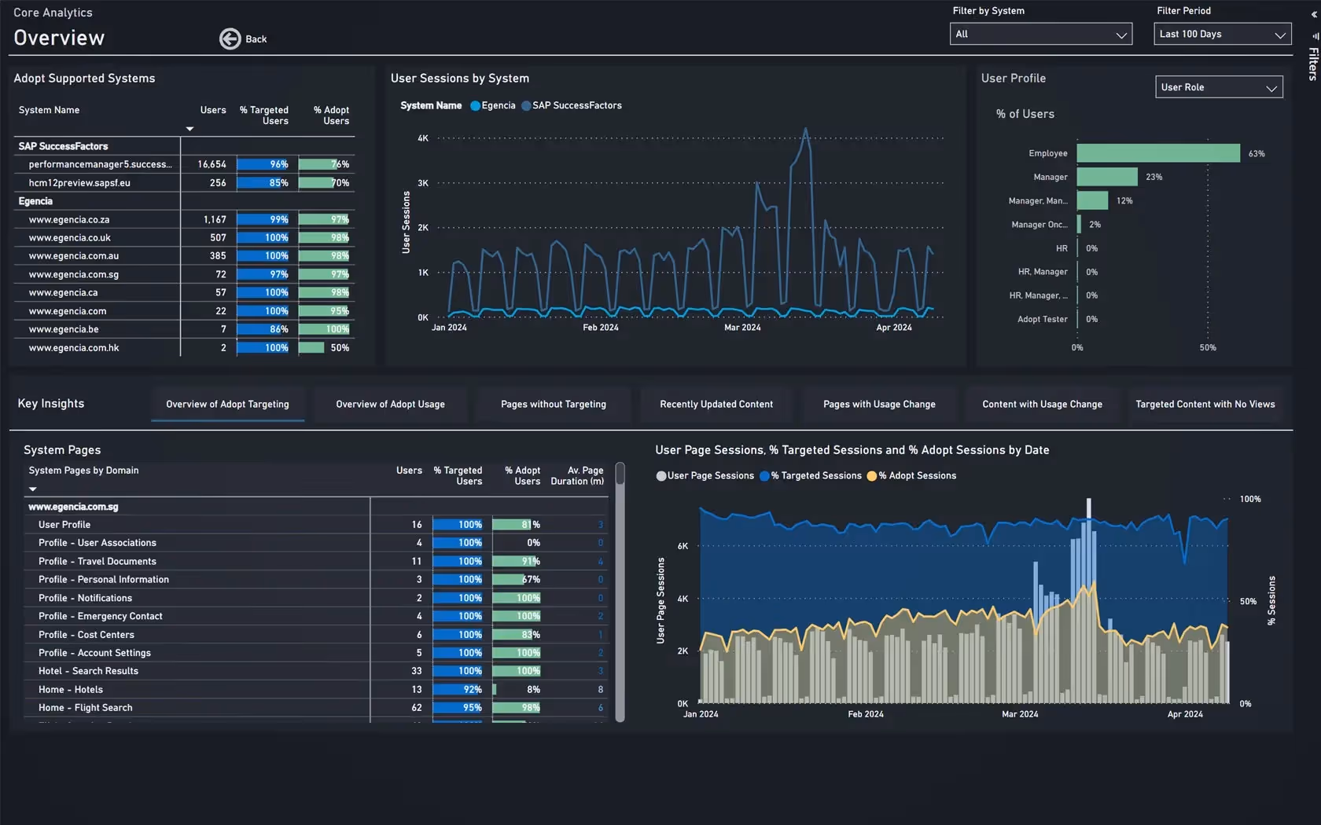Select performancemanager5.success... row
Viewport: 1321px width, 825px height.
[x=184, y=164]
